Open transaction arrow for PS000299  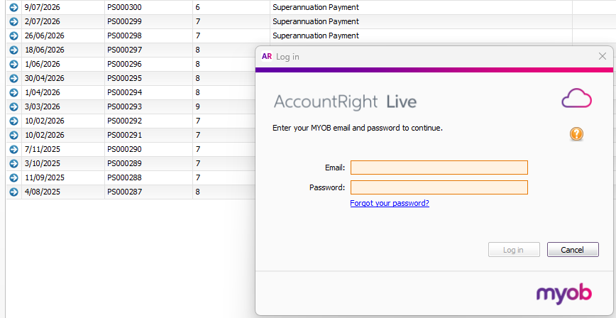click(13, 21)
